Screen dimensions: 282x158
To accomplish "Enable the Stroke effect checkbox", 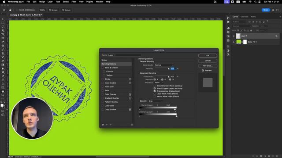I will click(x=103, y=79).
